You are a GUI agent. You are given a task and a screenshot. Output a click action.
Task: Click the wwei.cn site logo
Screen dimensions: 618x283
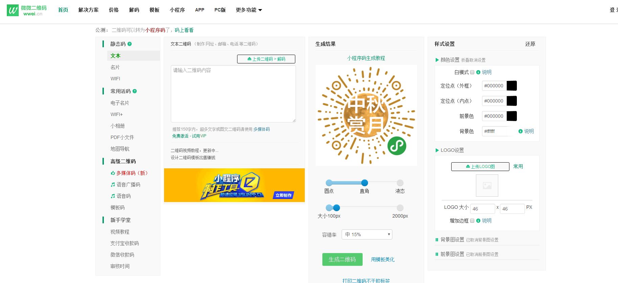pos(27,10)
